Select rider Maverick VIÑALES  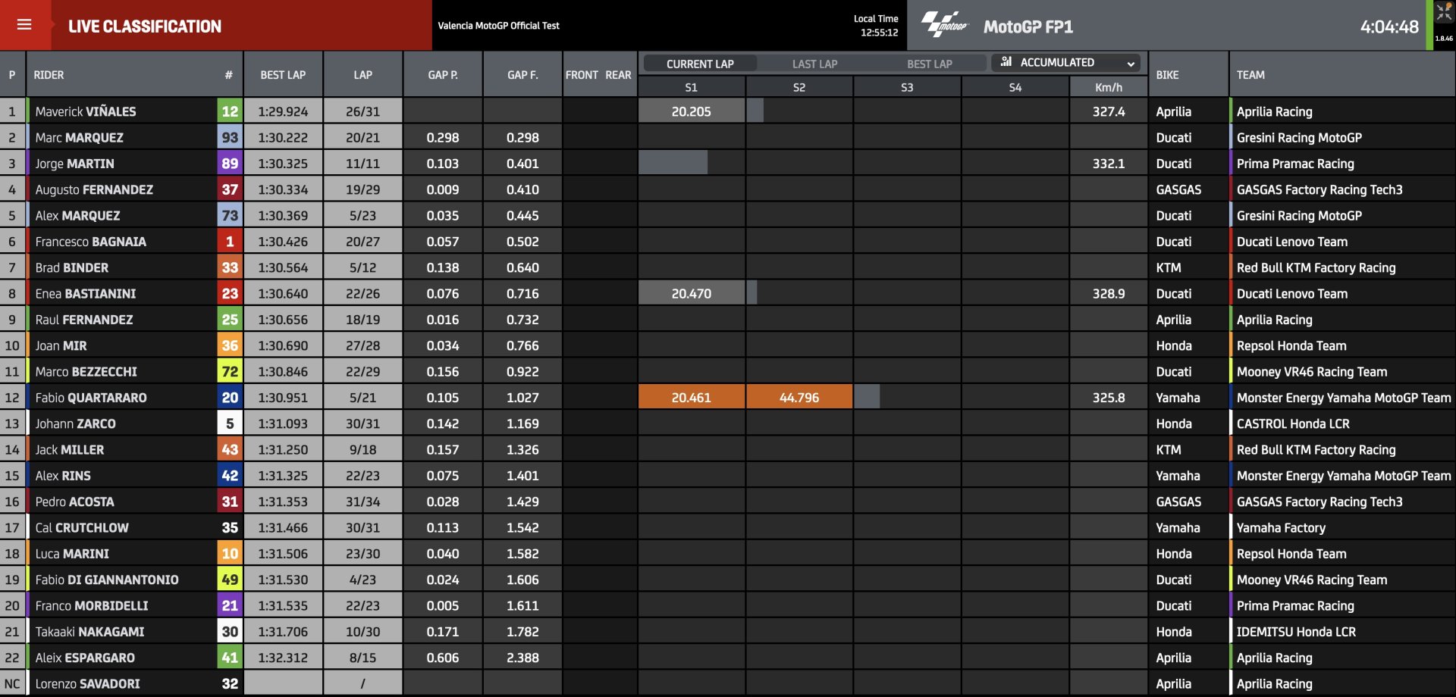tap(86, 111)
